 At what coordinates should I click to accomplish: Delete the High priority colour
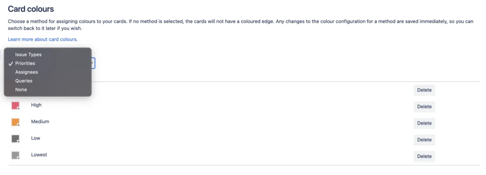pyautogui.click(x=425, y=107)
